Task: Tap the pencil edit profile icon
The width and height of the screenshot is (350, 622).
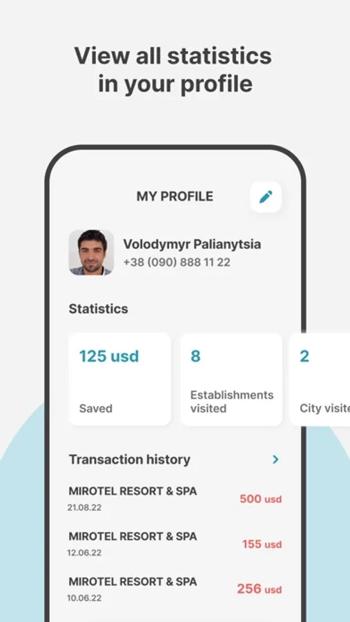Action: coord(266,197)
